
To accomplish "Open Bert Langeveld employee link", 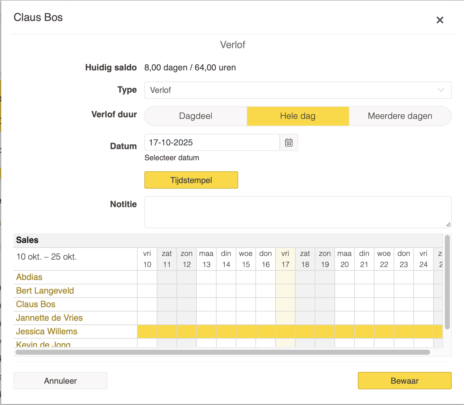I will (45, 291).
